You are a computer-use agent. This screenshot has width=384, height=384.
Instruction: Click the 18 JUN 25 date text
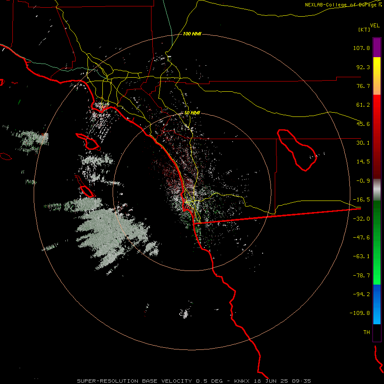click(x=271, y=381)
